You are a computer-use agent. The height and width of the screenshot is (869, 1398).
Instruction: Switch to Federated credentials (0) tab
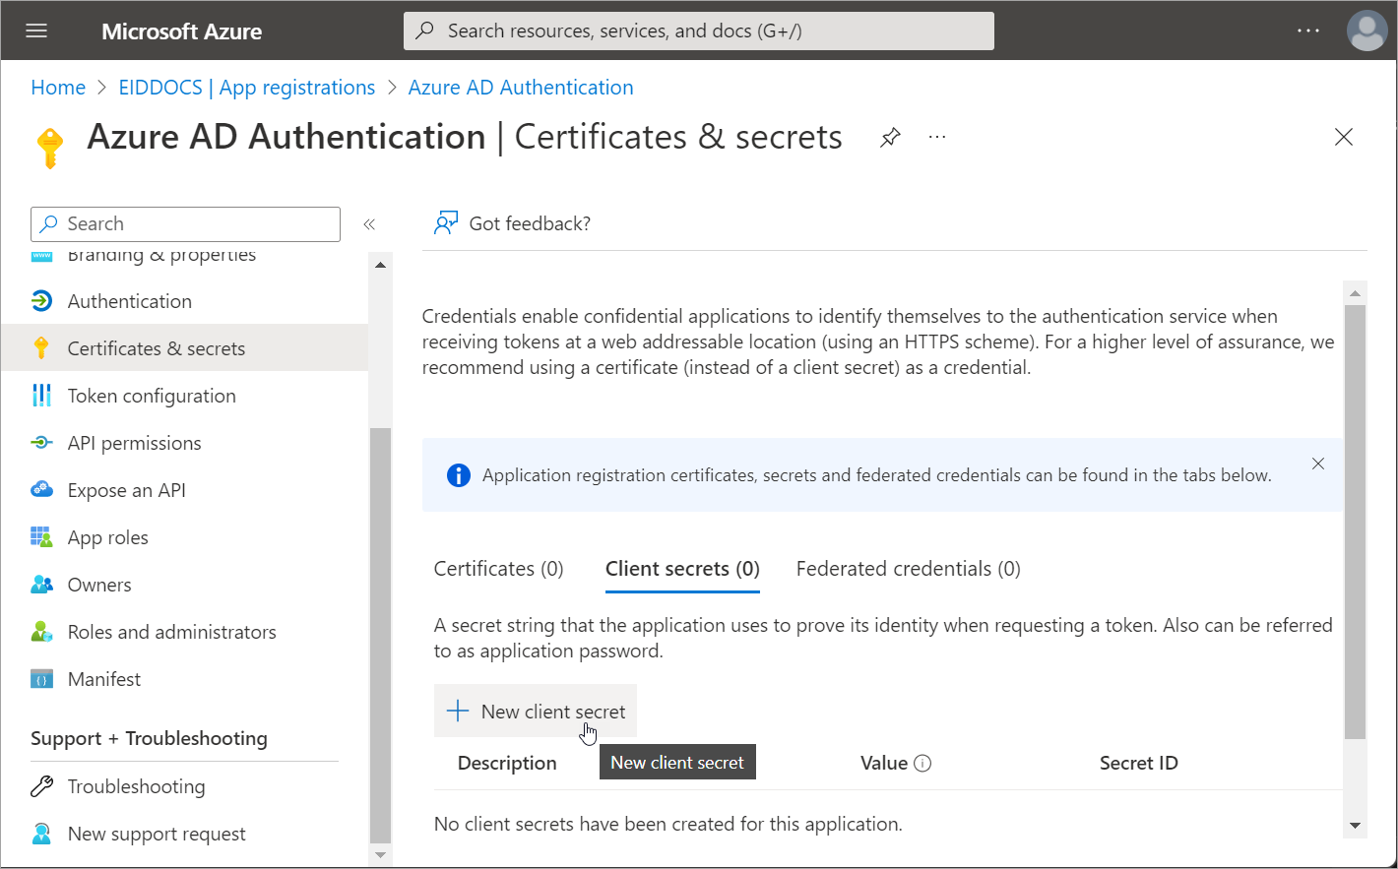[x=908, y=569]
